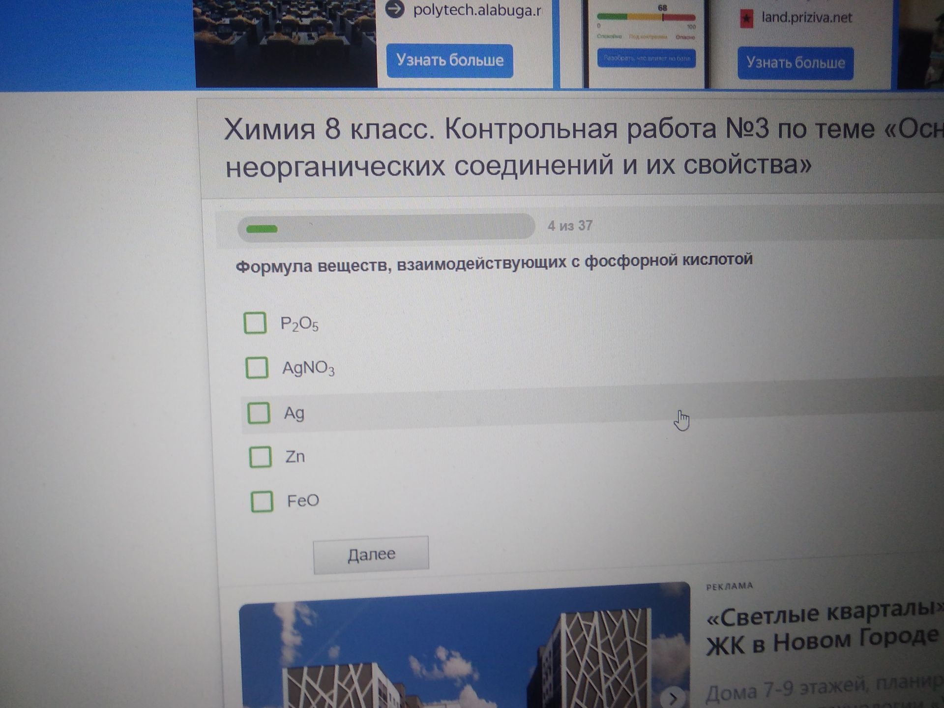Click the Далее button
Image resolution: width=944 pixels, height=708 pixels.
(371, 554)
